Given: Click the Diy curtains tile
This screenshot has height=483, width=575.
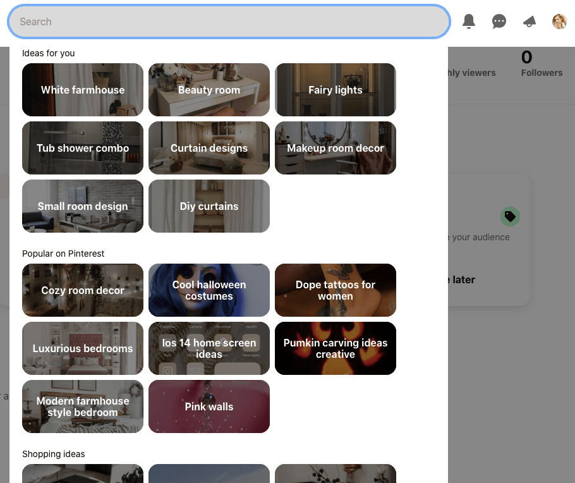Looking at the screenshot, I should click(x=209, y=206).
